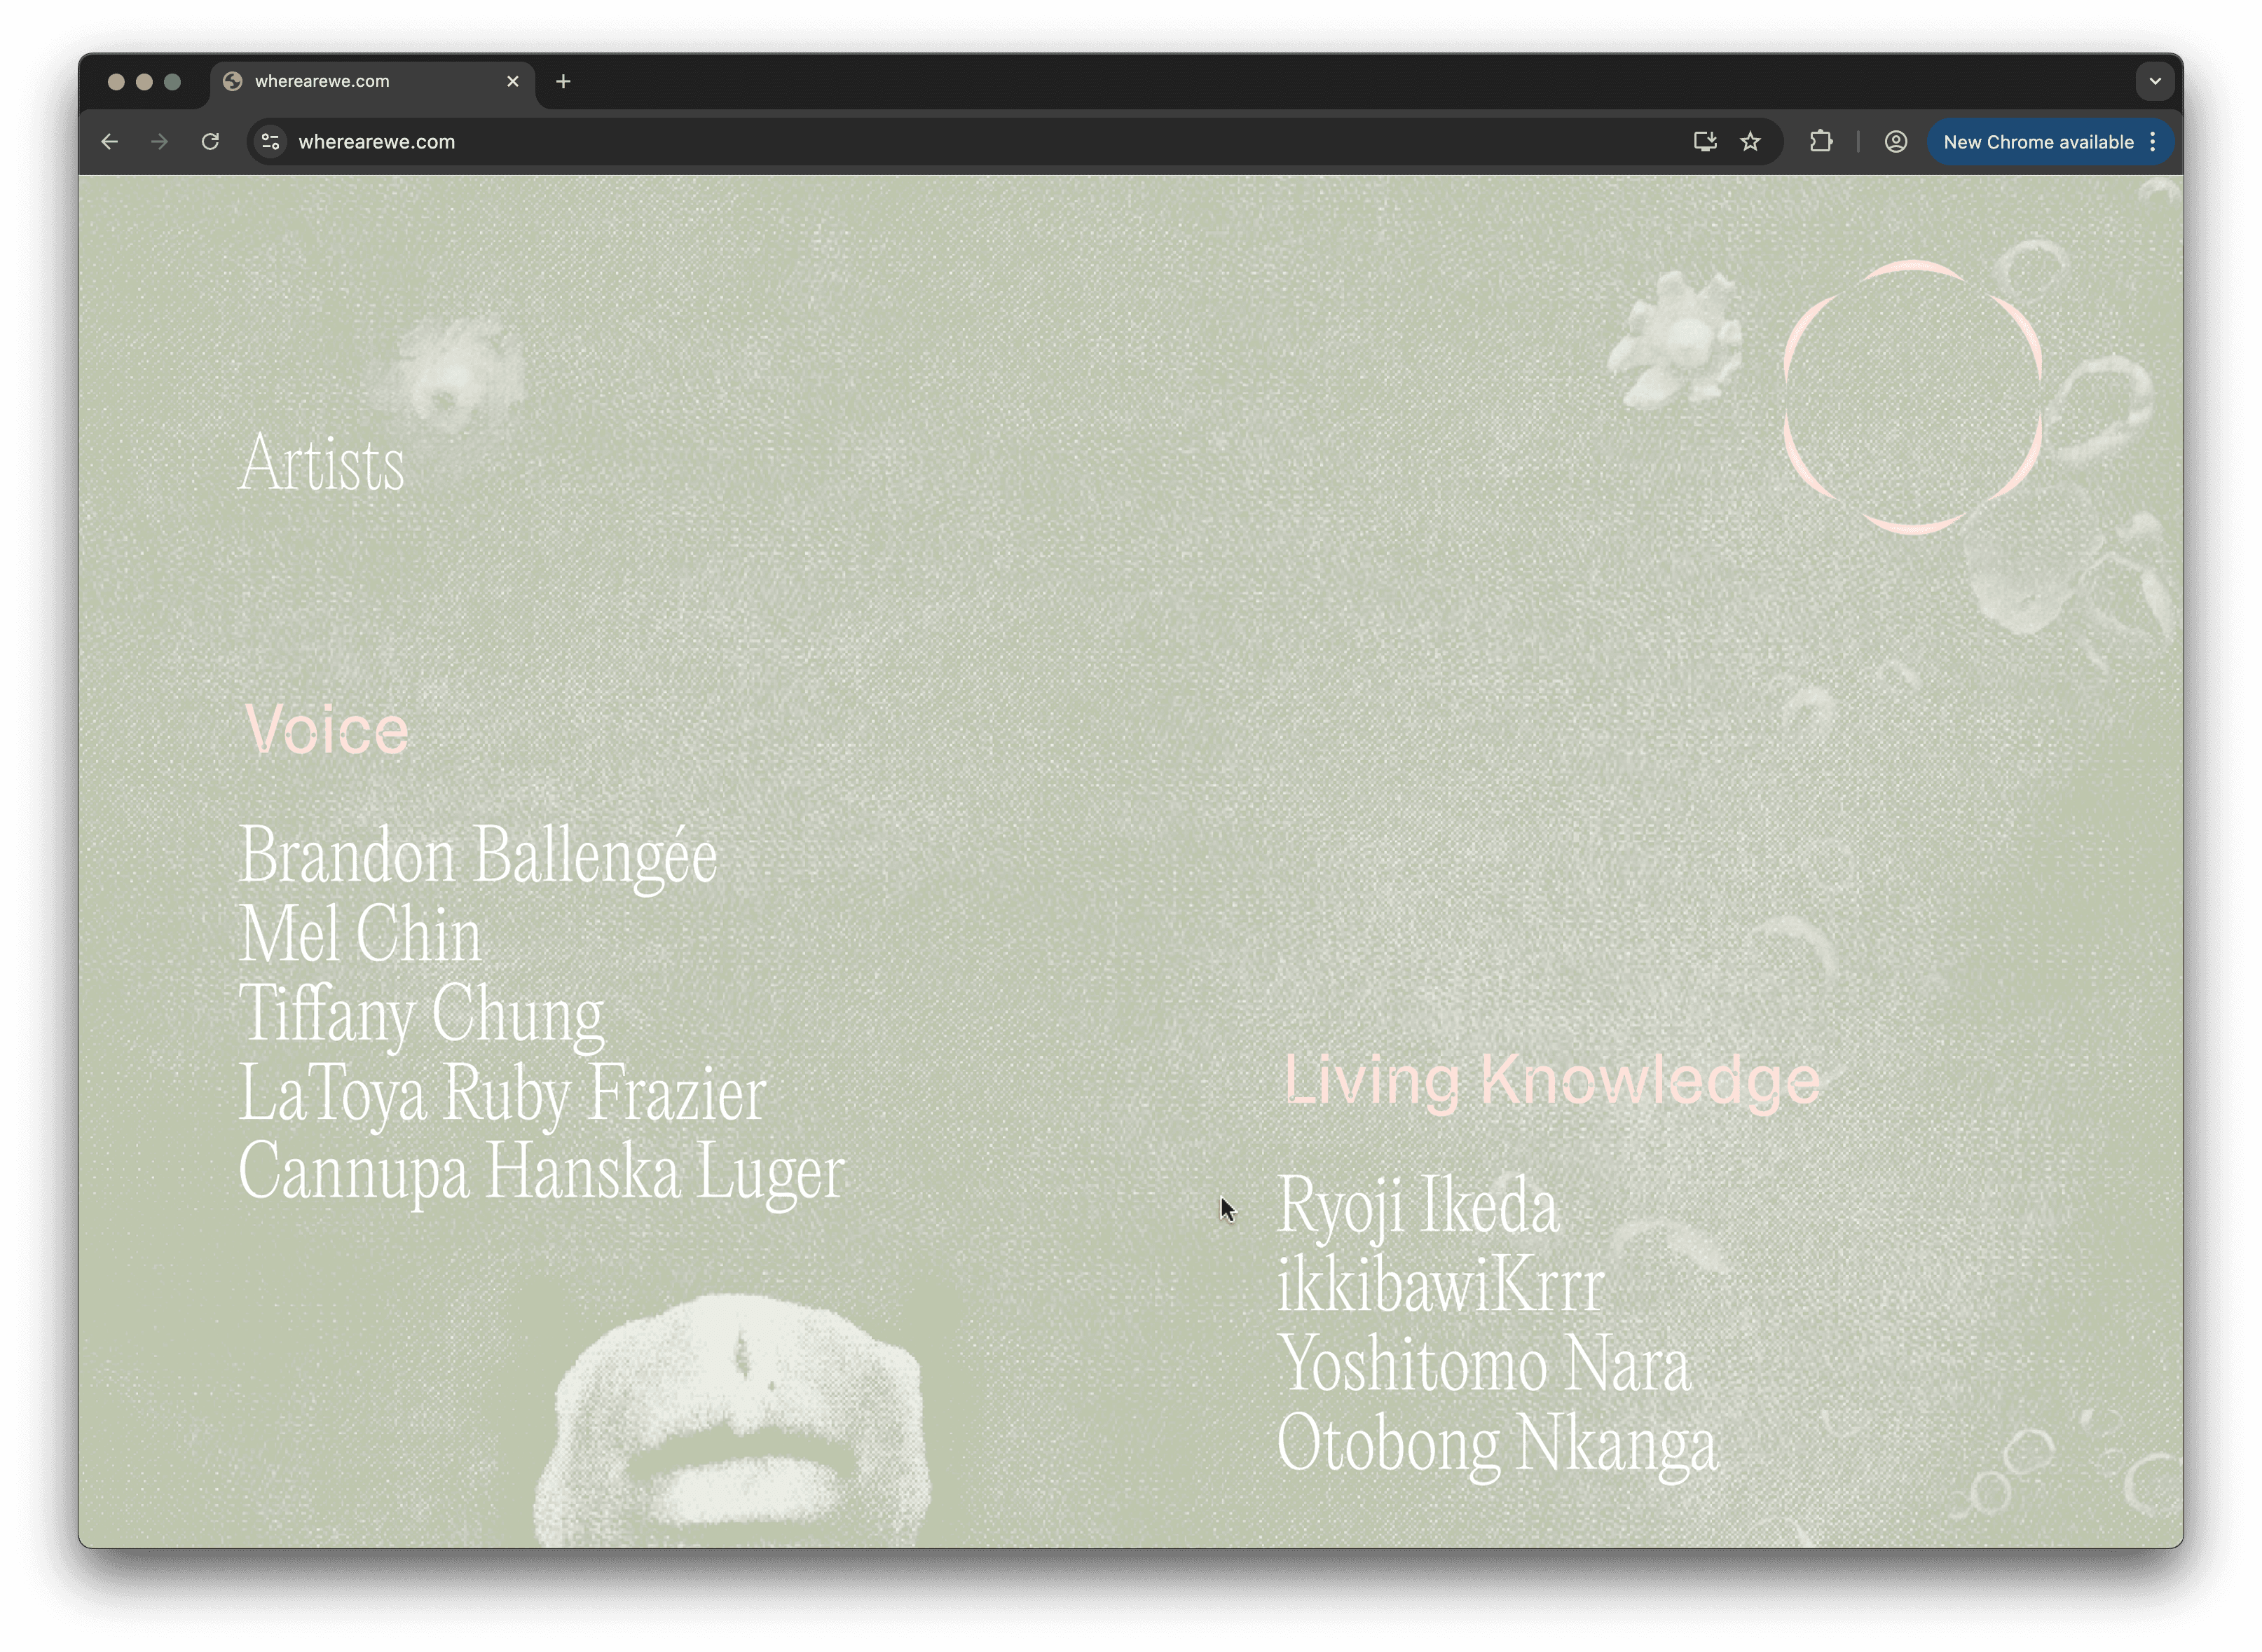Open a new tab with plus icon
Screen dimensions: 2262x1652
tap(563, 82)
